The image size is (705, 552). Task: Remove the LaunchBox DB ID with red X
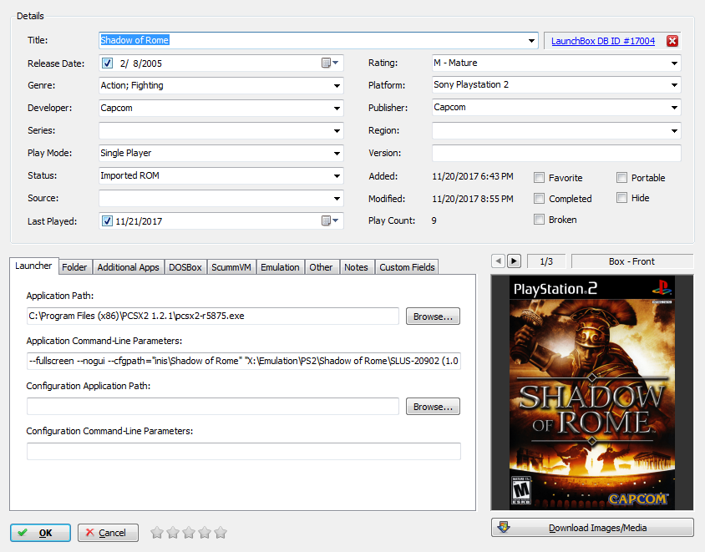click(x=672, y=41)
